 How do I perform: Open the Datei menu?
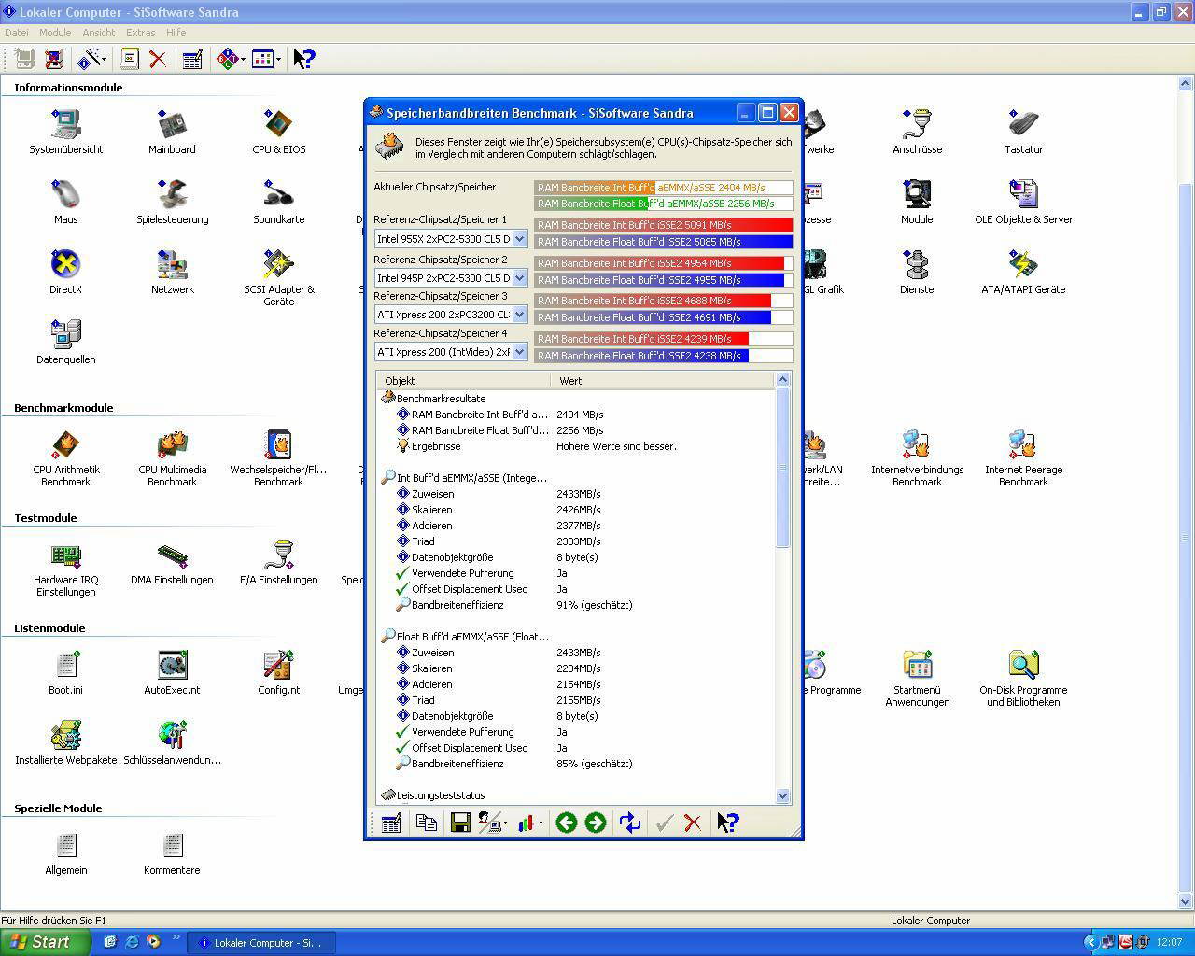(16, 33)
